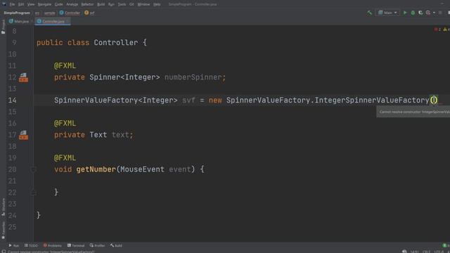The image size is (450, 253).
Task: Click the MouseEvent parameter type
Action: tap(142, 169)
